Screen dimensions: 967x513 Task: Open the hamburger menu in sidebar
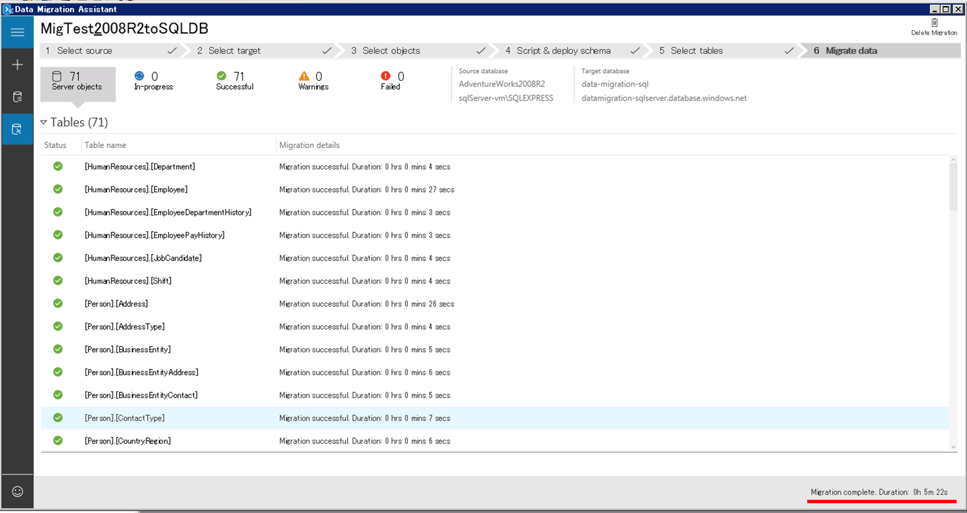tap(17, 32)
